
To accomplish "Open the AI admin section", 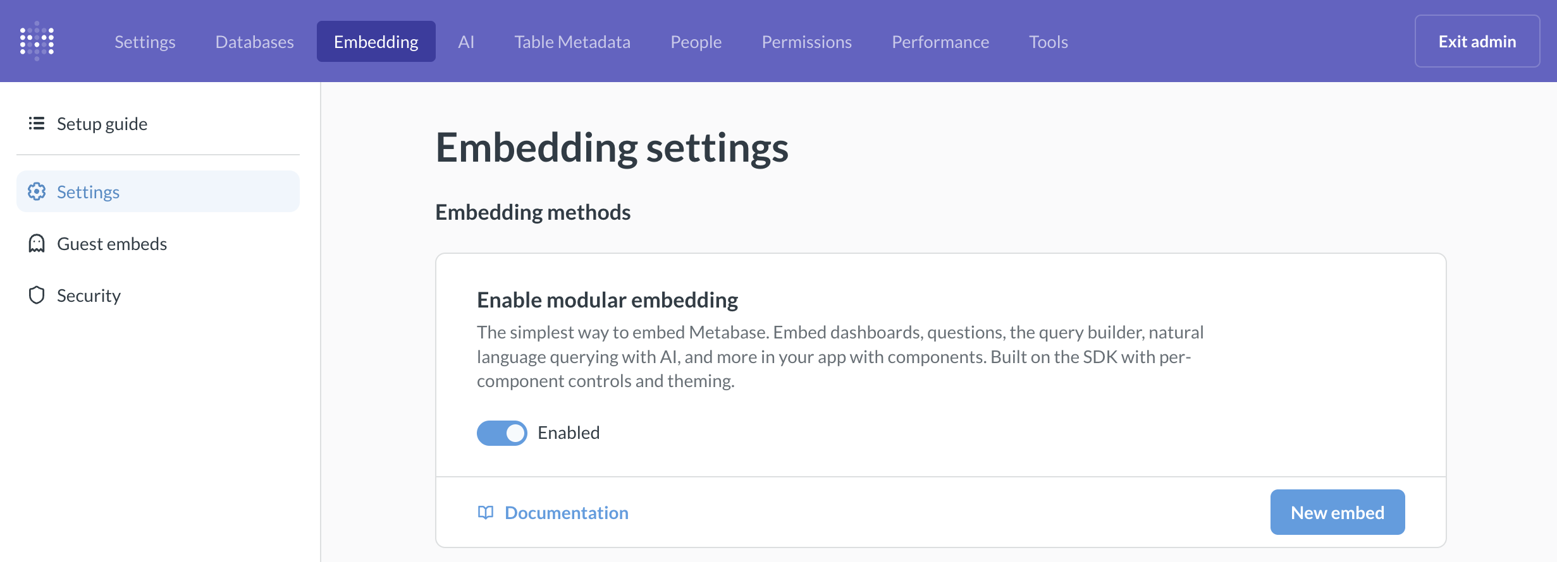I will (x=466, y=41).
